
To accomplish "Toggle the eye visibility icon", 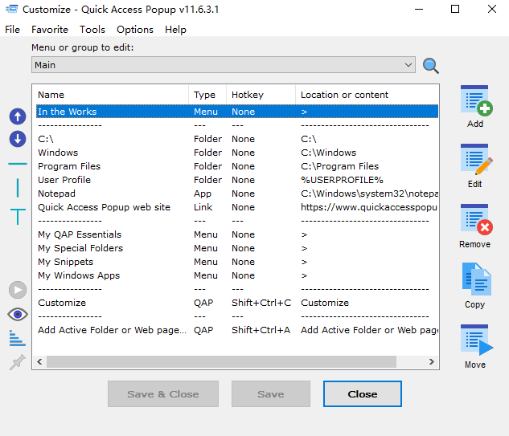I will [18, 314].
